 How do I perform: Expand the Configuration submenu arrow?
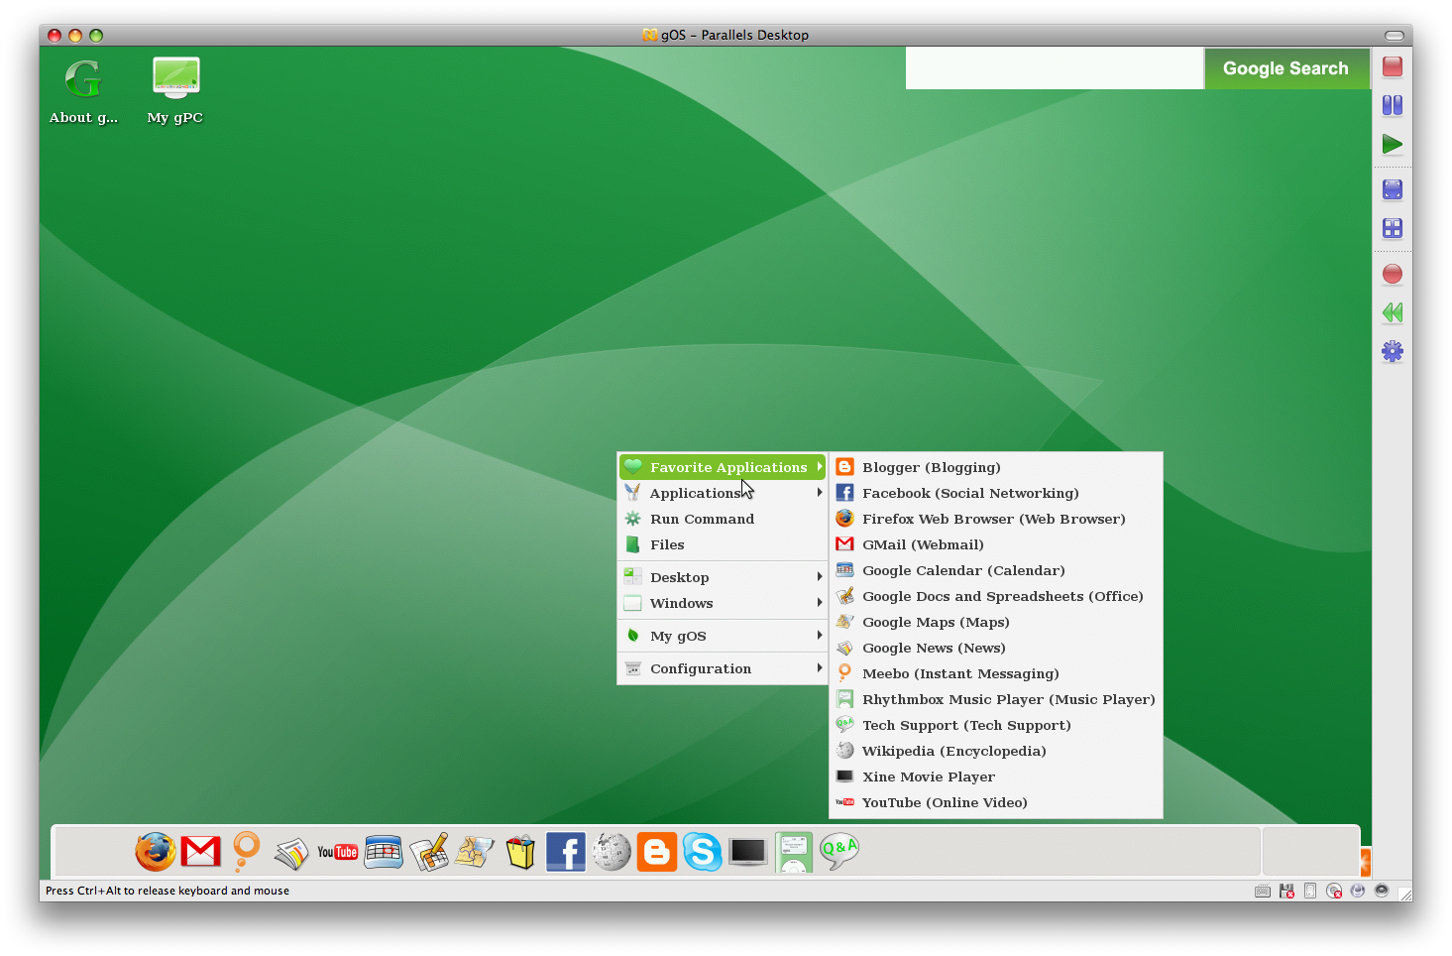pos(820,668)
